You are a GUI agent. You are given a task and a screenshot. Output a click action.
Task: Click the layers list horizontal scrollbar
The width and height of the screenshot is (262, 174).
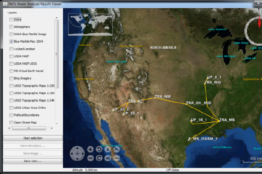pos(28,128)
